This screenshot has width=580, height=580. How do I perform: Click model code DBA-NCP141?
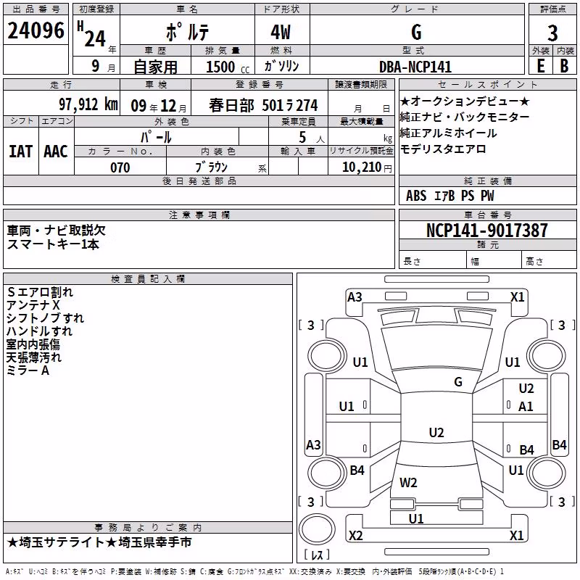click(x=415, y=67)
